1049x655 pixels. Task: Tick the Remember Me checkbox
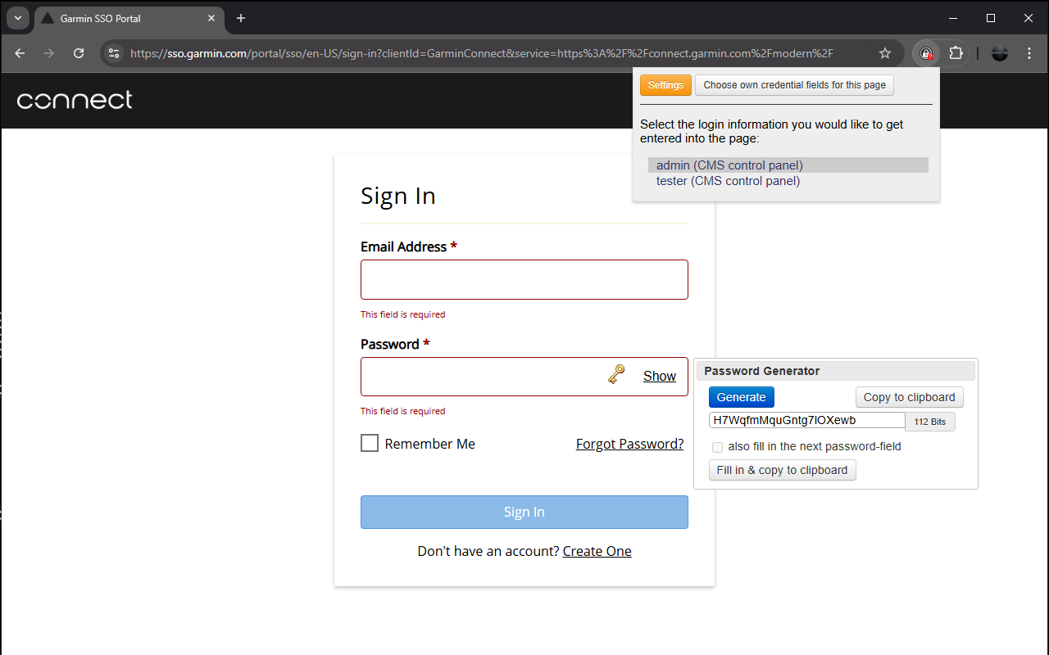370,443
